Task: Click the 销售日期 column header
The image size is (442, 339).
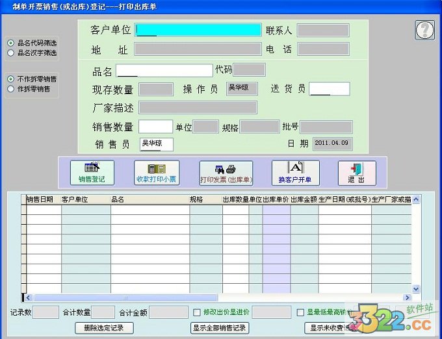Action: (x=44, y=200)
